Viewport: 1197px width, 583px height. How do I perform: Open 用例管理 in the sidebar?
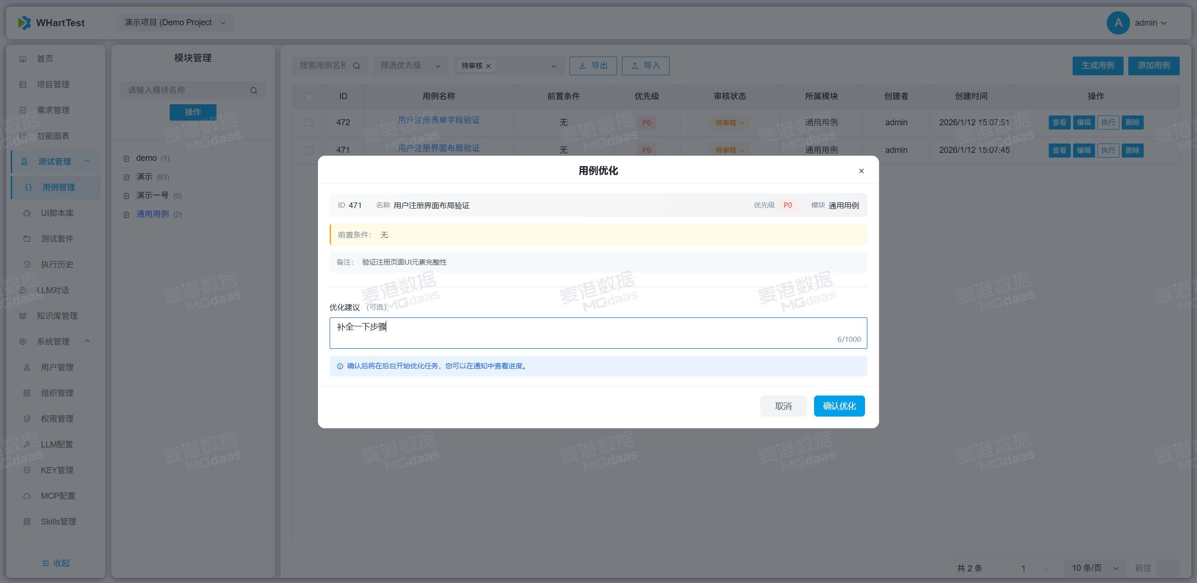click(58, 187)
